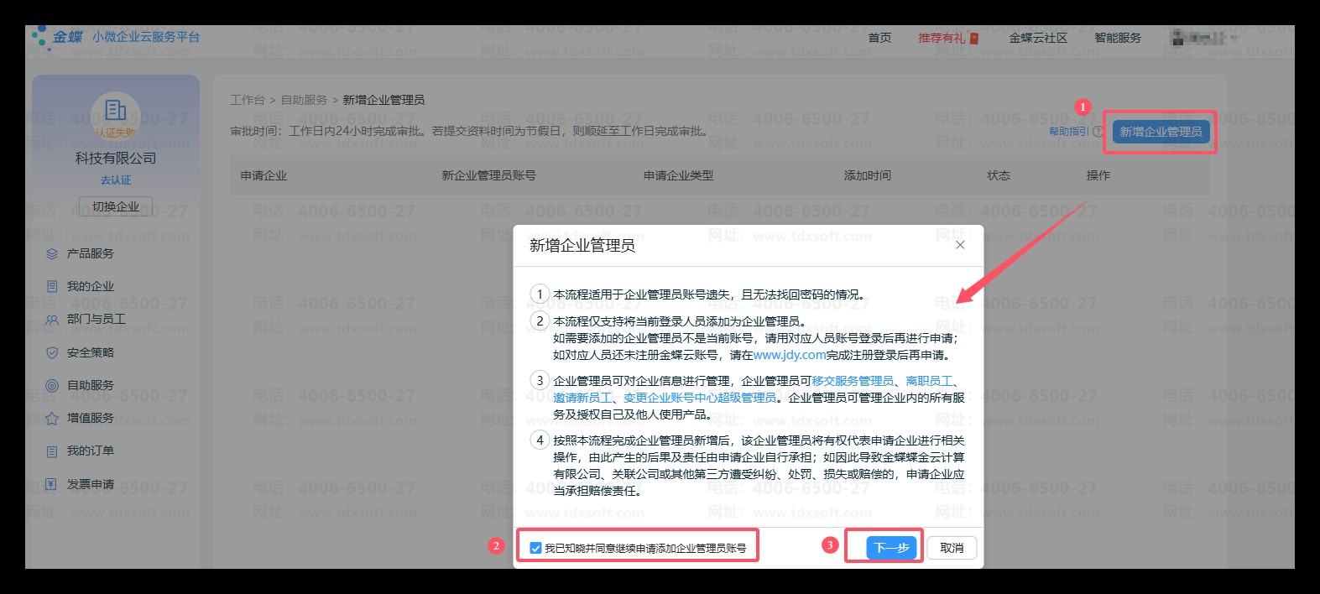Click the 产品服务 layers icon in sidebar
Viewport: 1320px width, 594px height.
(x=52, y=253)
